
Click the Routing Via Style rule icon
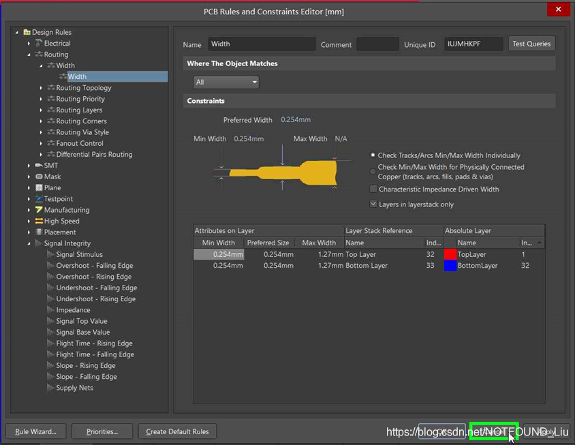(51, 132)
